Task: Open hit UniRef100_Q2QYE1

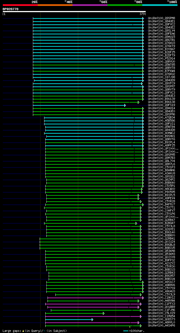Action: pyautogui.click(x=161, y=229)
